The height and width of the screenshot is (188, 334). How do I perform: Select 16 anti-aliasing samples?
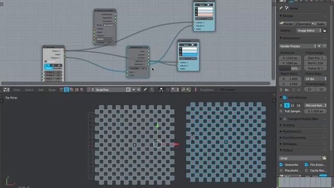pyautogui.click(x=299, y=105)
